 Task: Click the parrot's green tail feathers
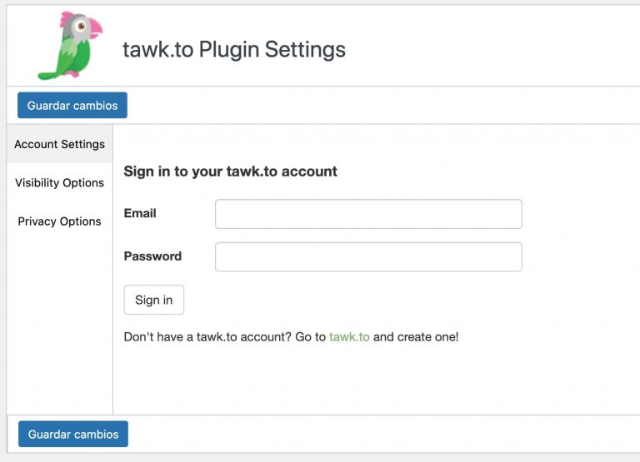coord(47,72)
